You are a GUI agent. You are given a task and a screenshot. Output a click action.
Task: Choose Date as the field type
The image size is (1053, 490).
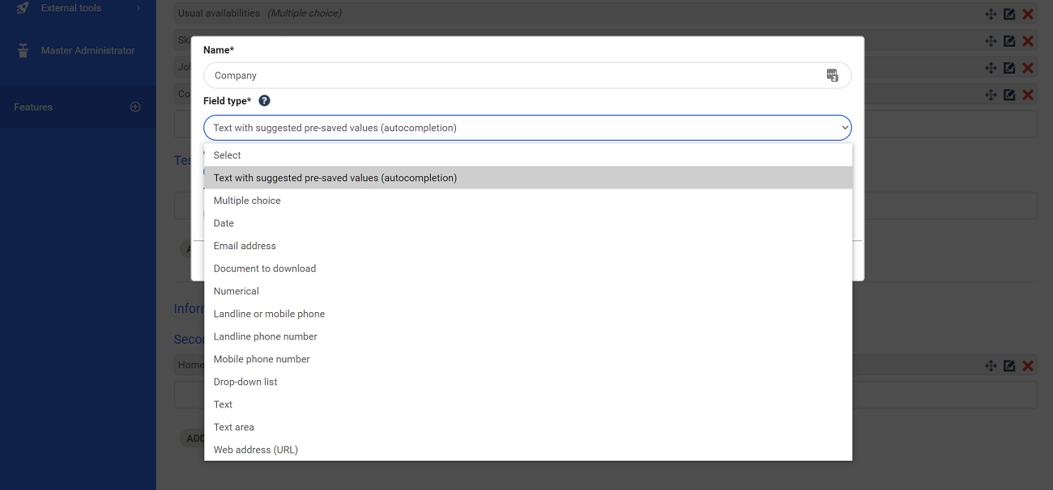point(224,222)
